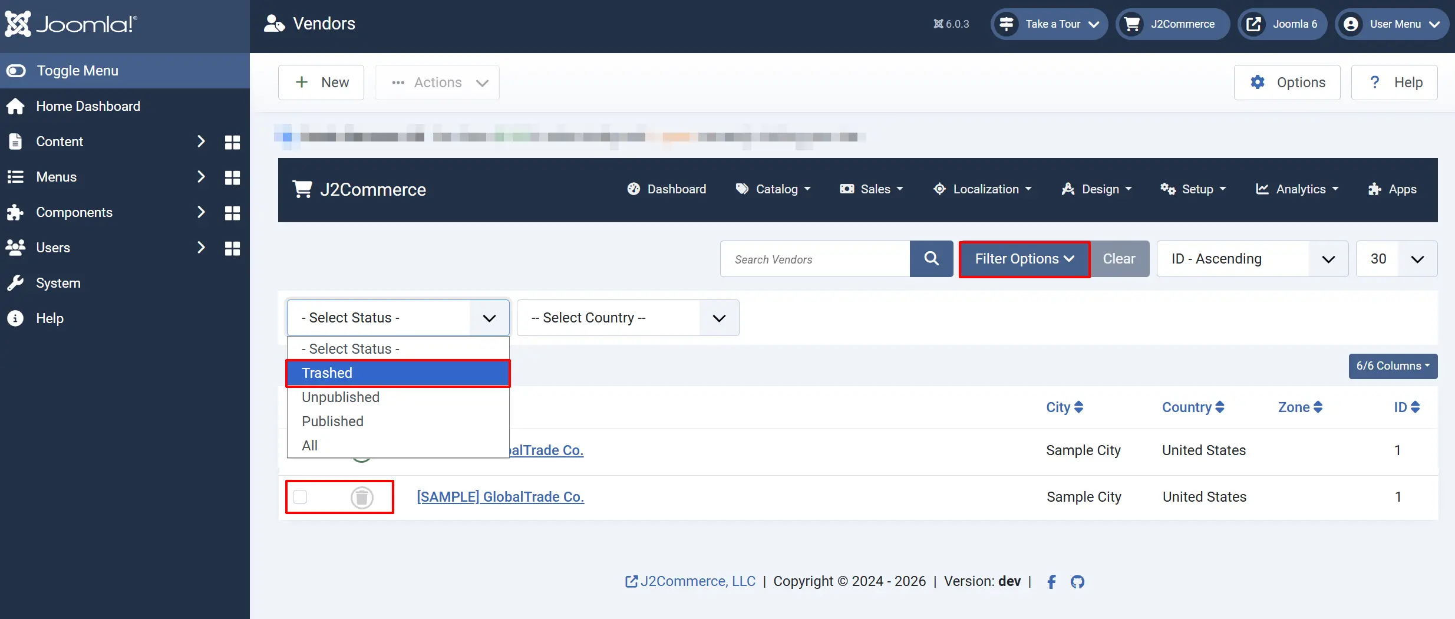
Task: Select Published from status list
Action: click(x=398, y=422)
